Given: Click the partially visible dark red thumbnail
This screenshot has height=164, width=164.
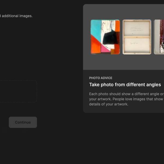Looking at the screenshot, I should click(x=159, y=37).
